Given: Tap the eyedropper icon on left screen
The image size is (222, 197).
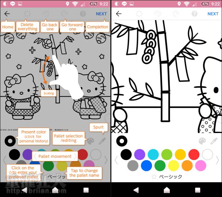Looking at the screenshot, I should [102, 141].
